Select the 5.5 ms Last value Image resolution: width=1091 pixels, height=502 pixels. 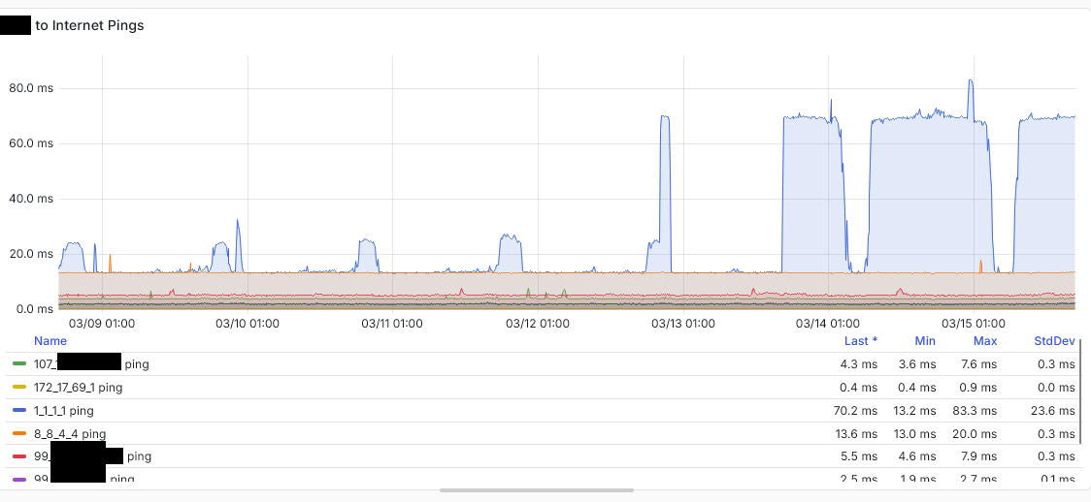click(x=859, y=456)
